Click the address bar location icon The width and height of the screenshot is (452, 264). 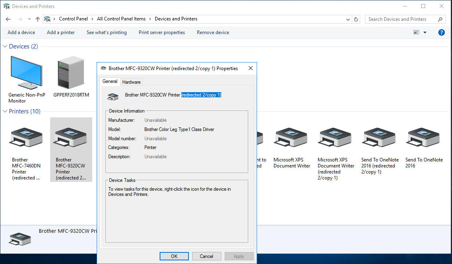tap(47, 19)
